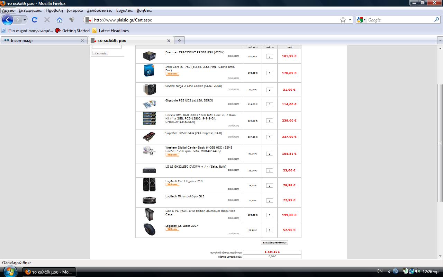Click the Lian Li case thumbnail

pos(149,215)
